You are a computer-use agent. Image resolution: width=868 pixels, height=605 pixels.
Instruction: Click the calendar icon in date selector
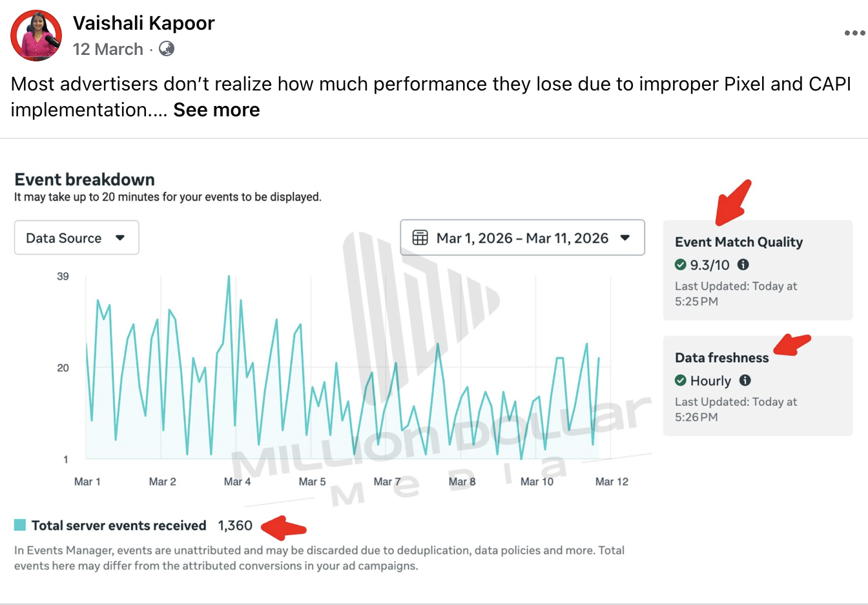click(x=420, y=238)
